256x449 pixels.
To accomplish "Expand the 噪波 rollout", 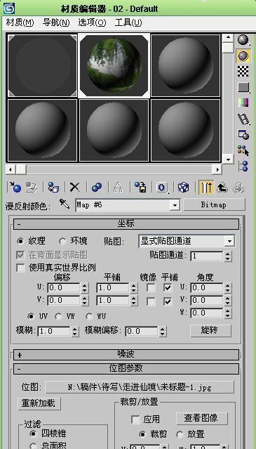I will coord(126,355).
